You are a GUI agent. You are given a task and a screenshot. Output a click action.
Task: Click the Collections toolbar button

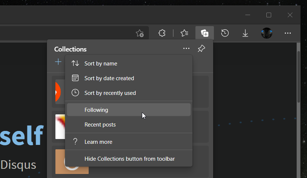[205, 33]
